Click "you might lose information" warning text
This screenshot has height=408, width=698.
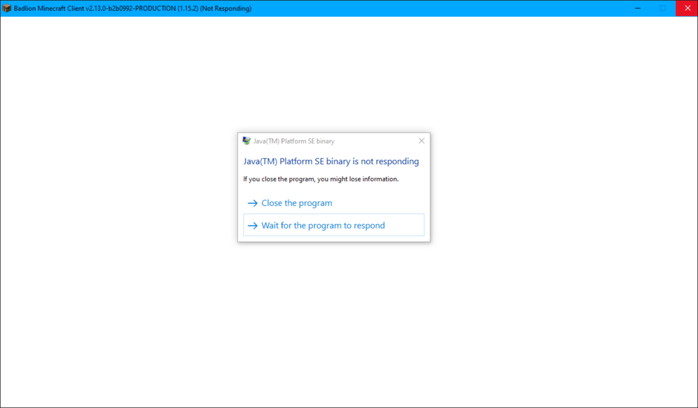coord(358,179)
